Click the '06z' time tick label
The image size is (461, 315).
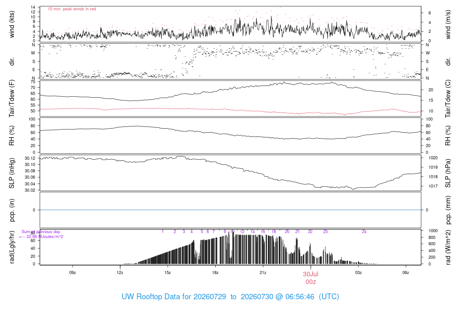click(x=406, y=273)
